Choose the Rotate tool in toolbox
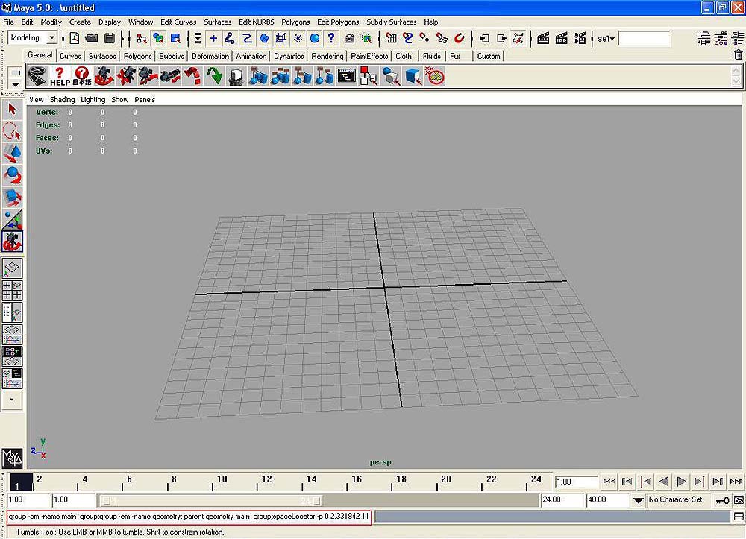This screenshot has height=539, width=746. pyautogui.click(x=13, y=176)
